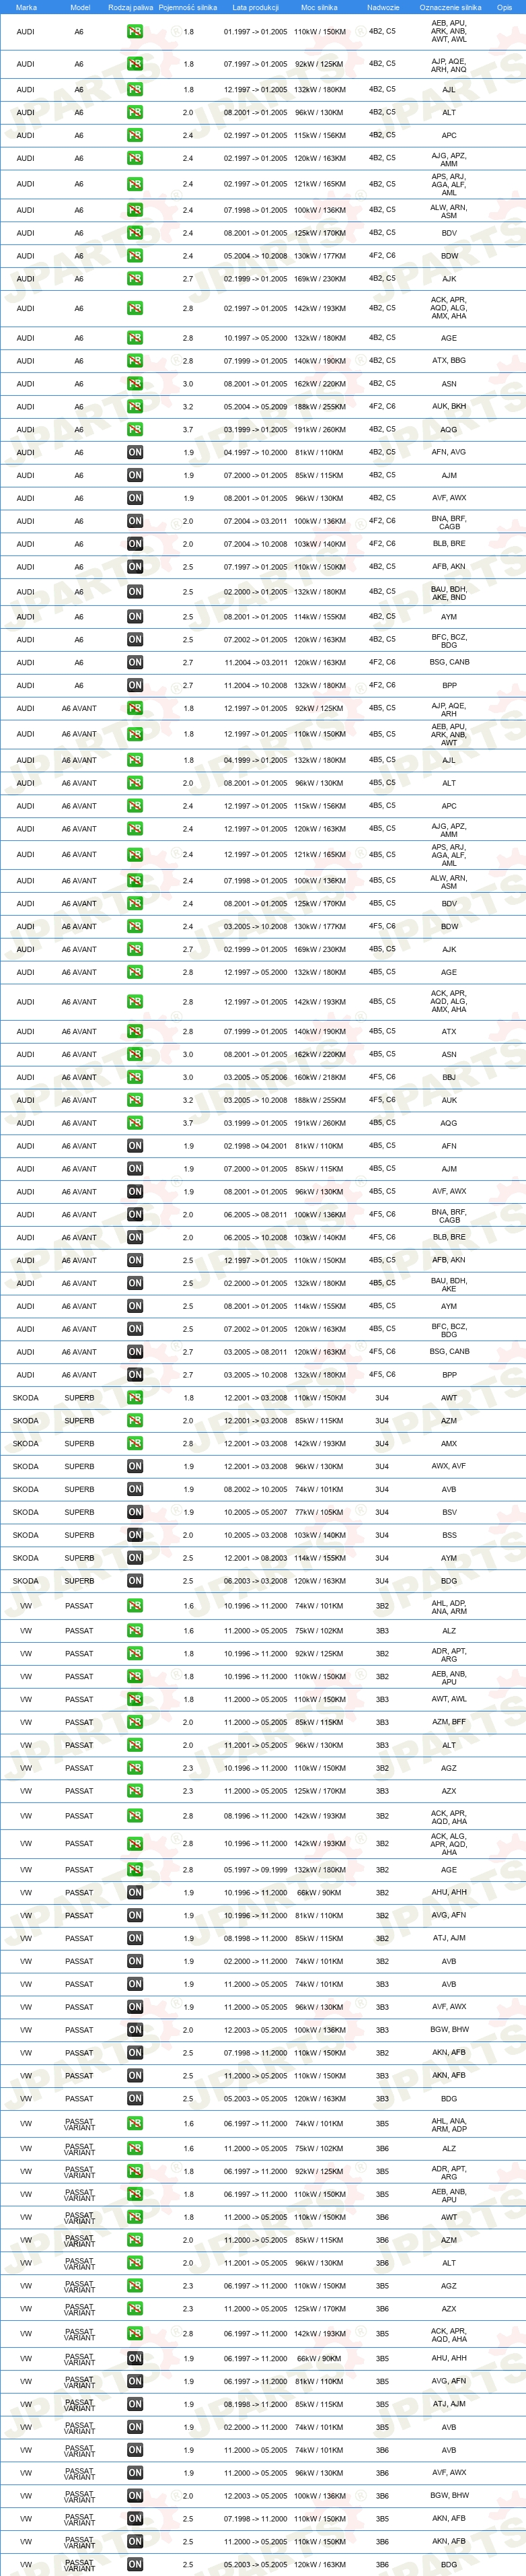Select engine codes cell ATX, BBG
The width and height of the screenshot is (526, 2576).
tap(449, 361)
